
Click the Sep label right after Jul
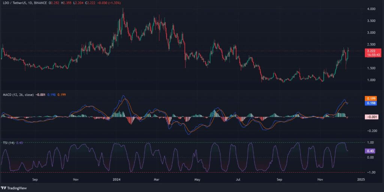click(279, 180)
